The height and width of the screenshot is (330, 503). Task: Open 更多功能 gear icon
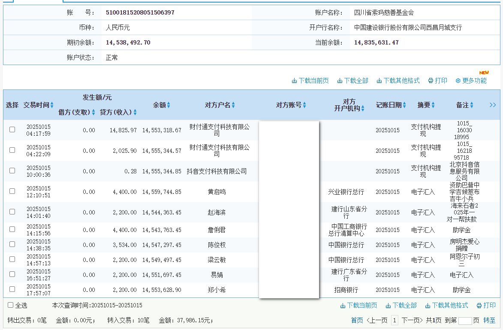tap(458, 81)
